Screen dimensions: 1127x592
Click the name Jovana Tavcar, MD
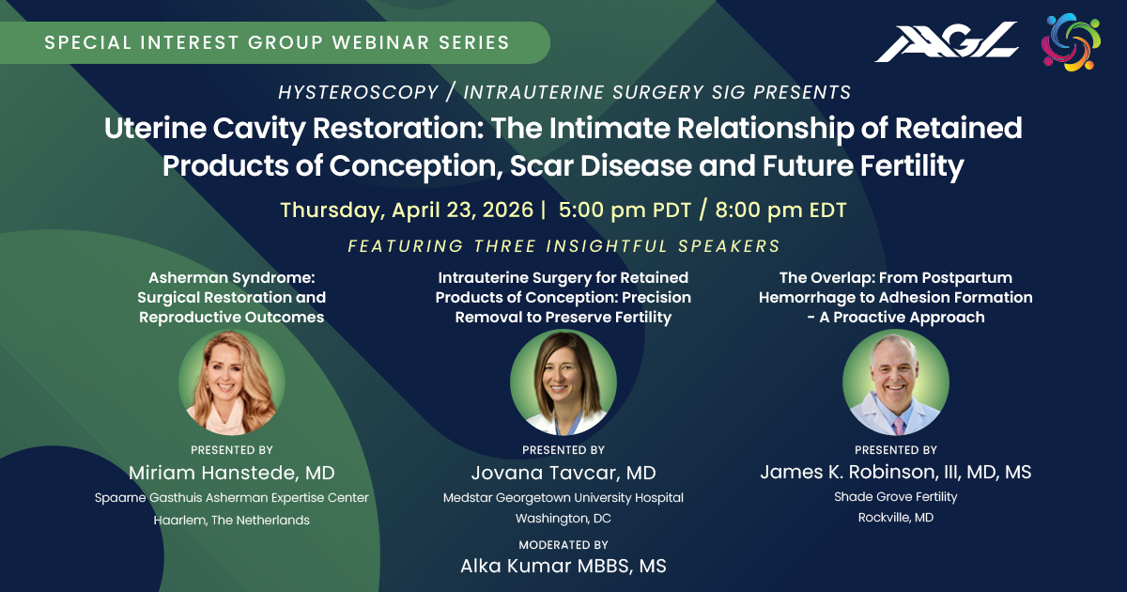click(563, 472)
